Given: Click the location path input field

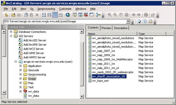Looking at the screenshot, I should [x=65, y=21].
